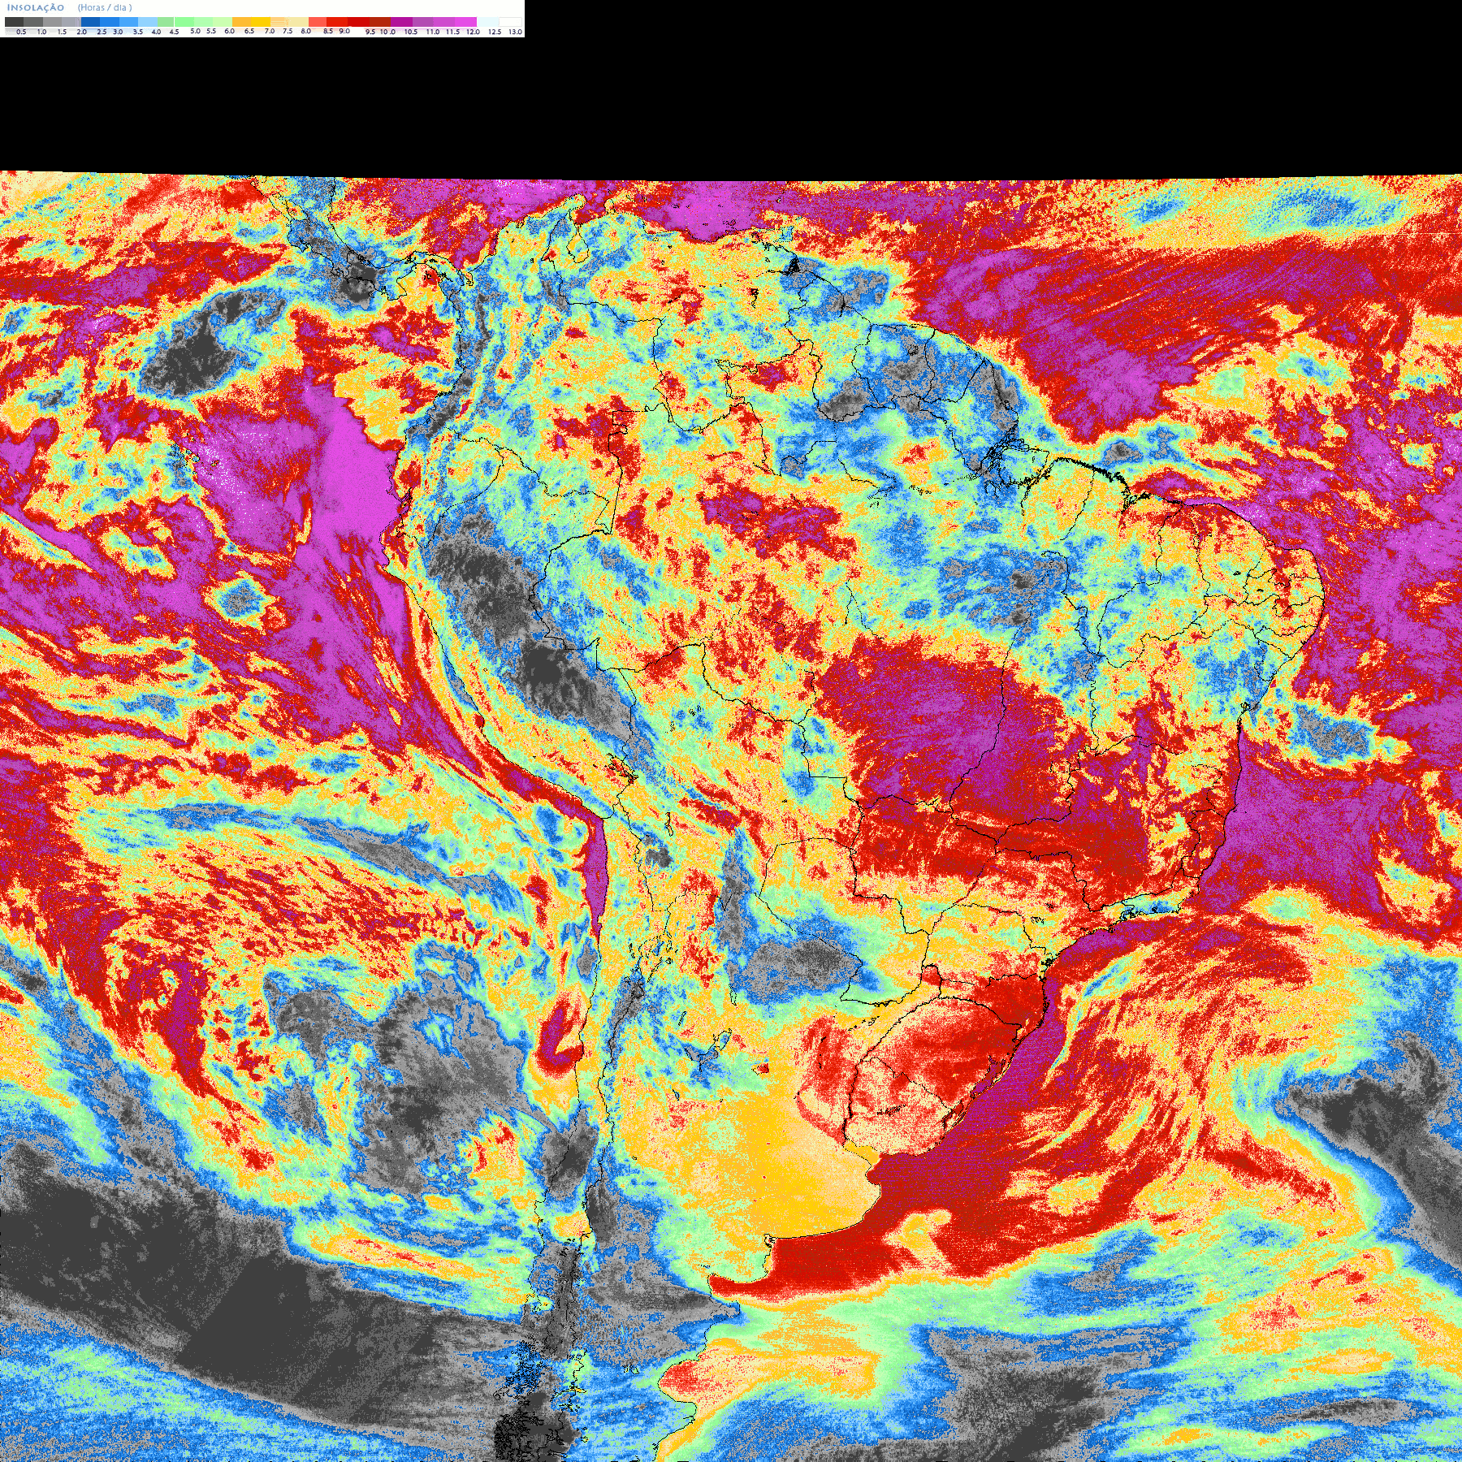Screen dimensions: 1462x1462
Task: Click the '6.5' legend value
Action: (249, 31)
